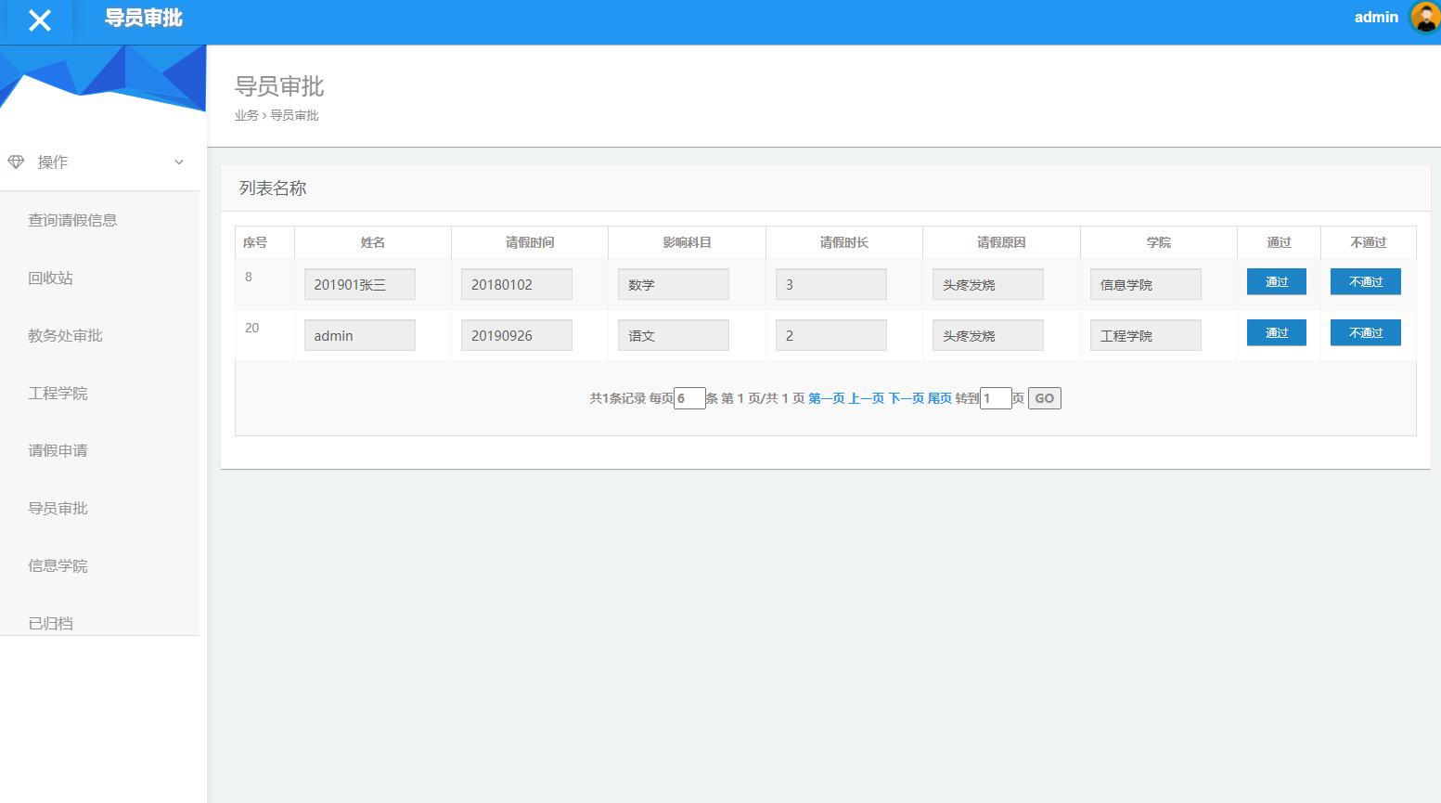Open 查询请假信息 in sidebar
1441x803 pixels.
point(72,220)
